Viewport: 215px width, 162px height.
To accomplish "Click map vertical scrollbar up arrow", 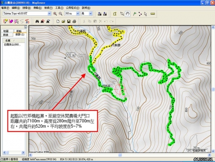I will tap(213, 27).
